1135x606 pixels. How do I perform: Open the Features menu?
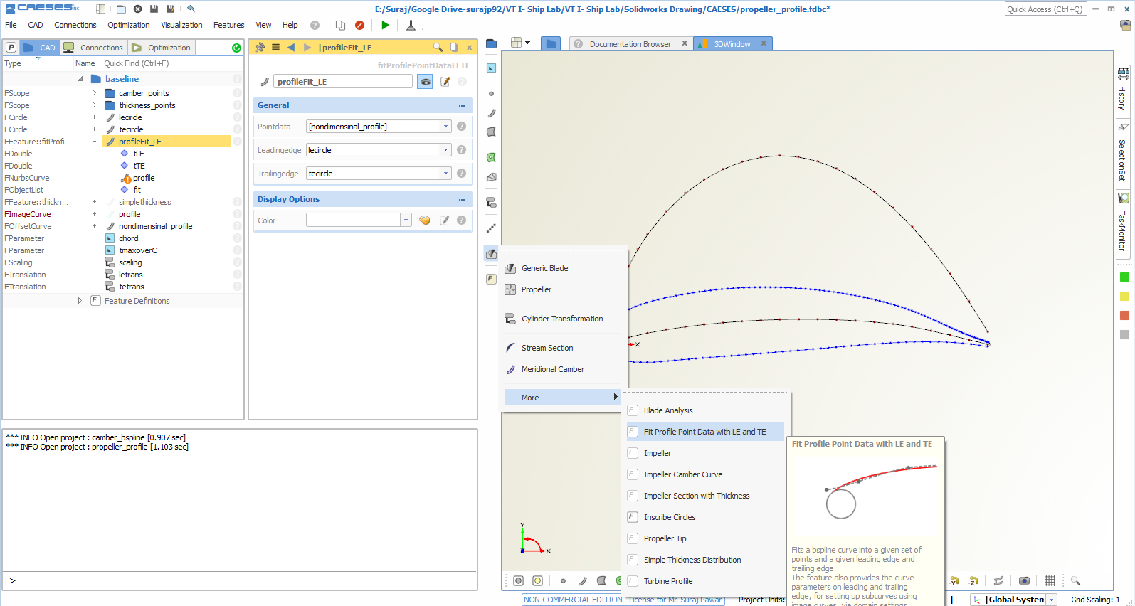228,25
